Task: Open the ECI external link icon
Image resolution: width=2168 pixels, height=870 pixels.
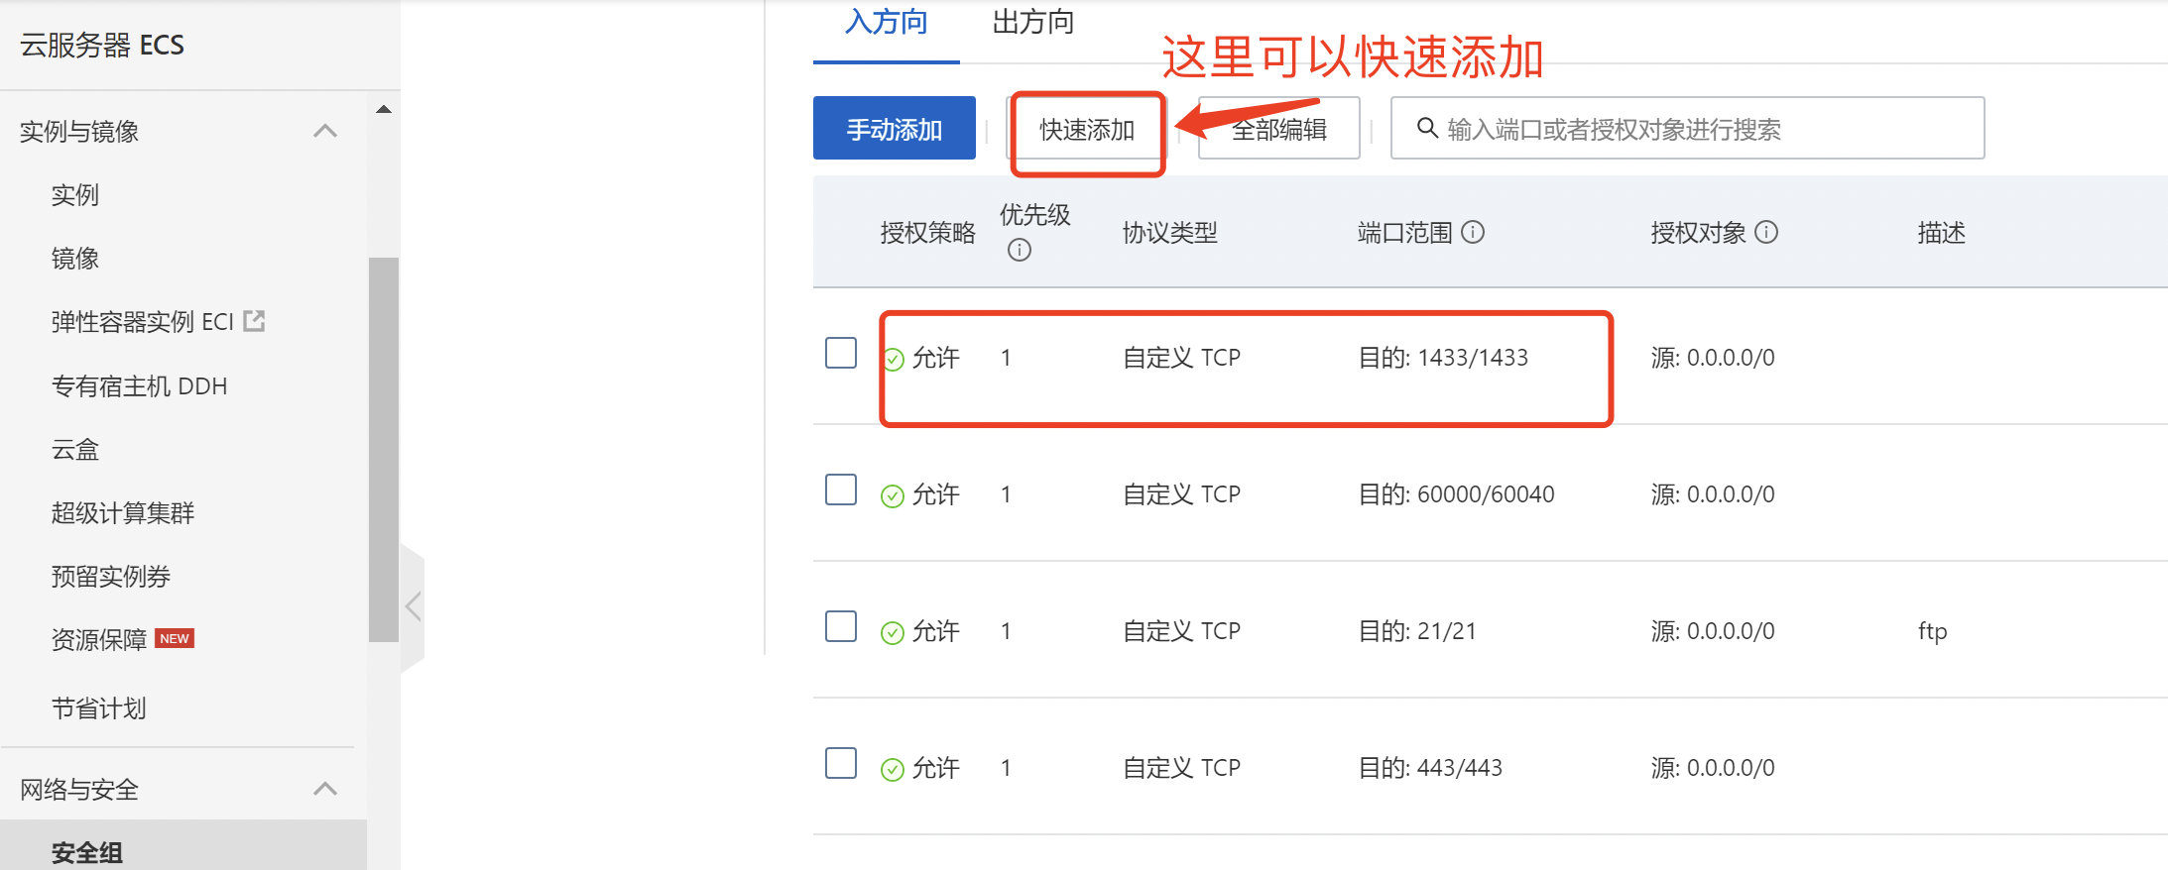Action: tap(254, 321)
